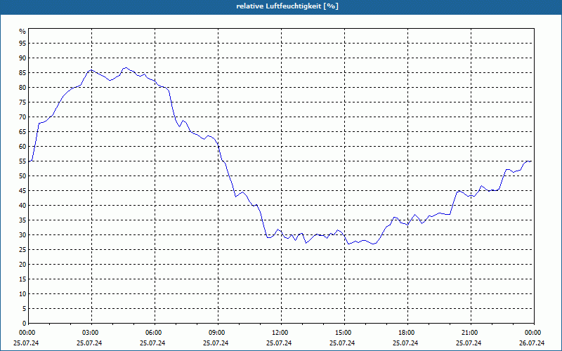Select the 95 y-axis value
The image size is (562, 351).
click(x=22, y=44)
